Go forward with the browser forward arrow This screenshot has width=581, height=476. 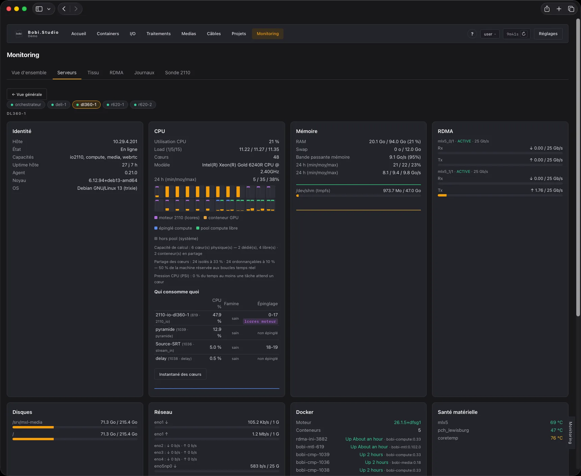pos(76,9)
